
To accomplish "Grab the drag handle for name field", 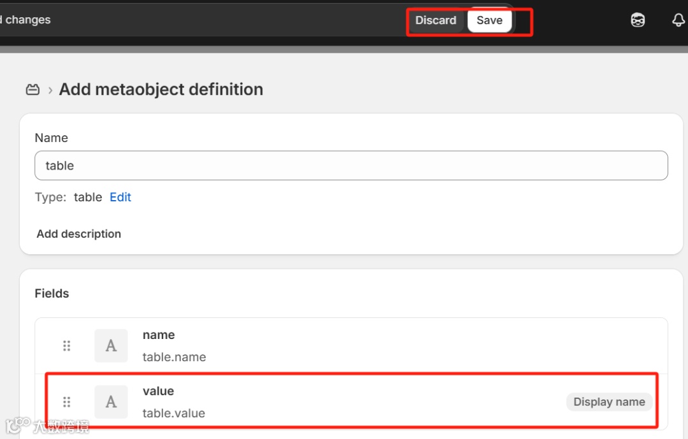I will (x=67, y=346).
